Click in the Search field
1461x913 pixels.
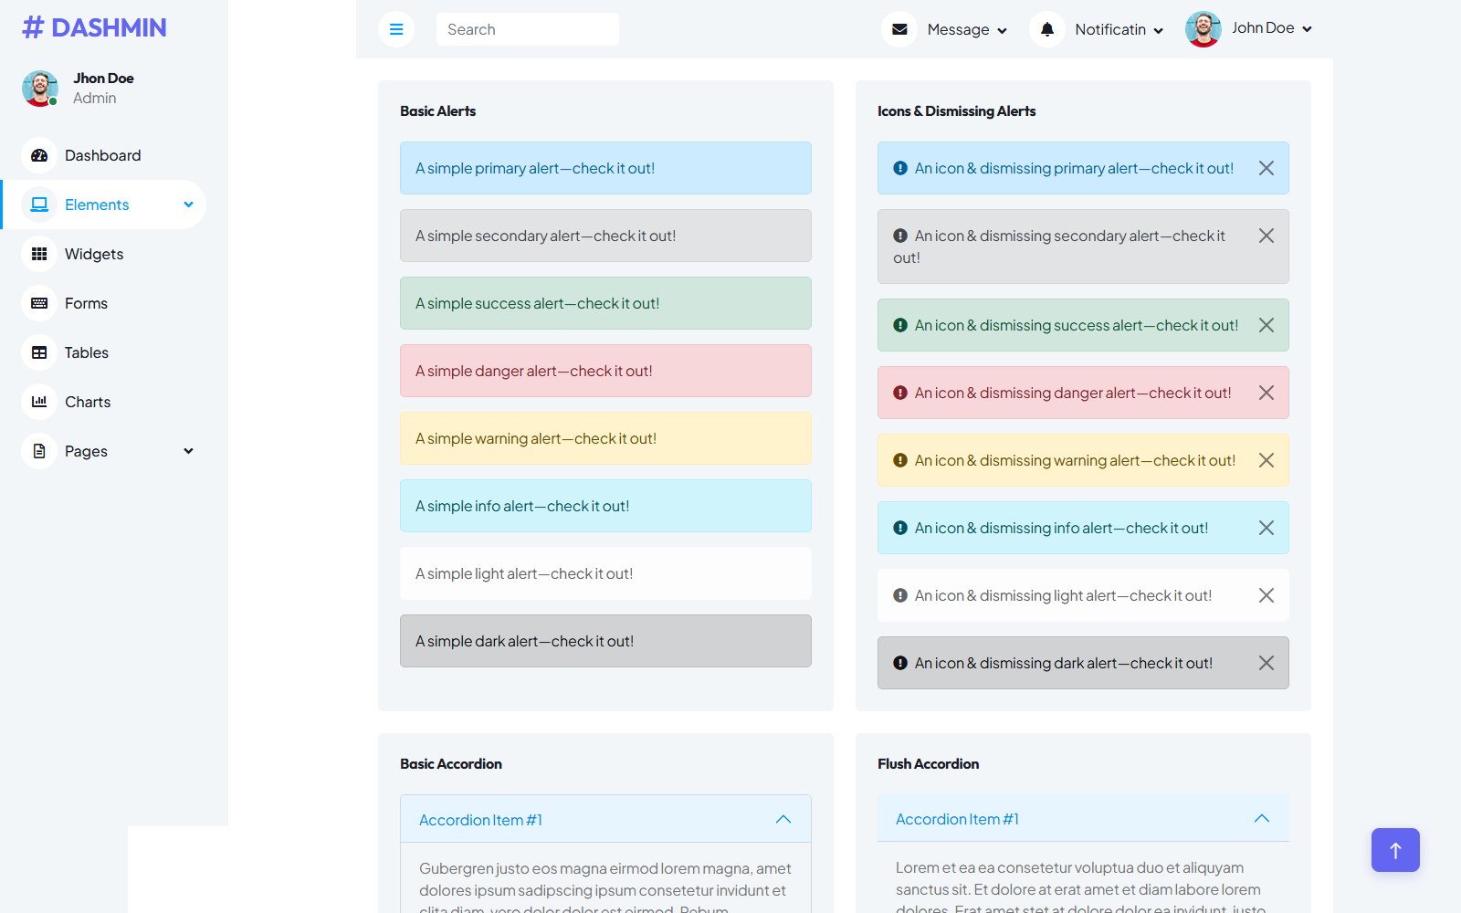(x=528, y=29)
